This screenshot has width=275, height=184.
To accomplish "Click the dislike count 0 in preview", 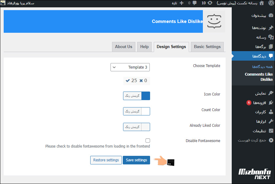I will tap(145, 81).
